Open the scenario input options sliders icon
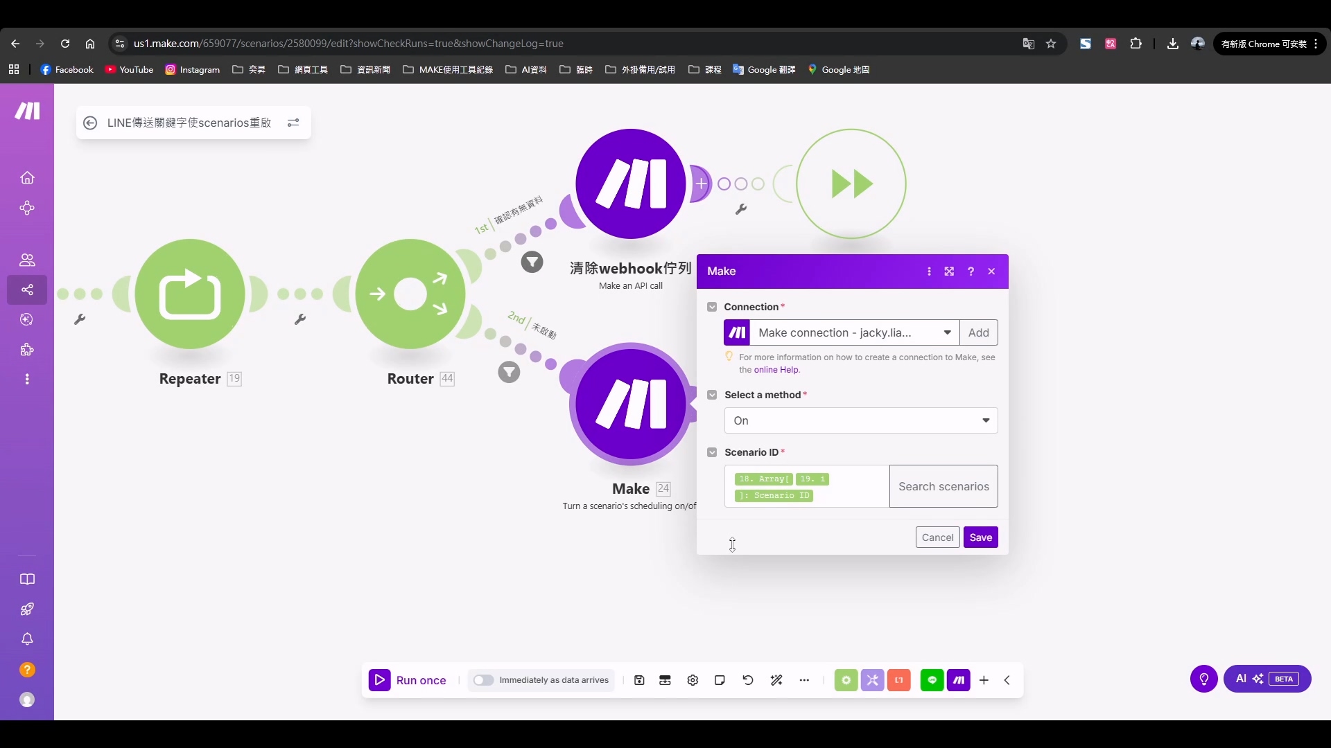This screenshot has width=1331, height=748. click(293, 123)
